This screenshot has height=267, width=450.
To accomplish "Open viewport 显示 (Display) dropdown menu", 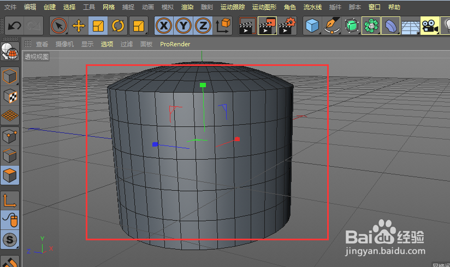I will 87,44.
